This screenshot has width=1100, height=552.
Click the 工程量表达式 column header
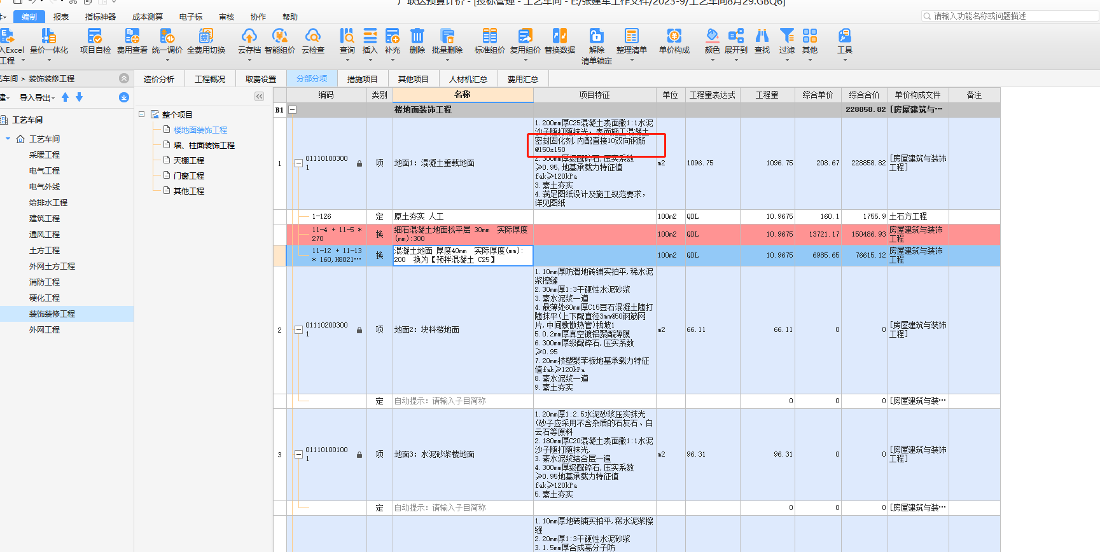(x=713, y=95)
